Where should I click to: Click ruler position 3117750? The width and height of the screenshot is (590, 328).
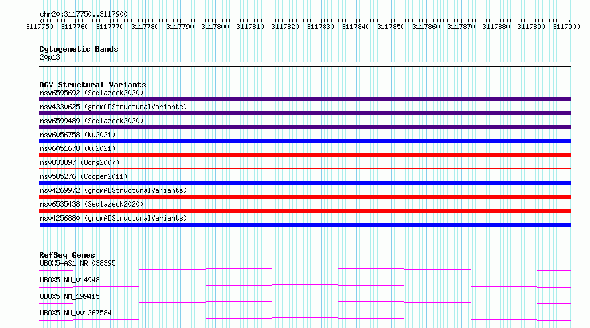[40, 27]
